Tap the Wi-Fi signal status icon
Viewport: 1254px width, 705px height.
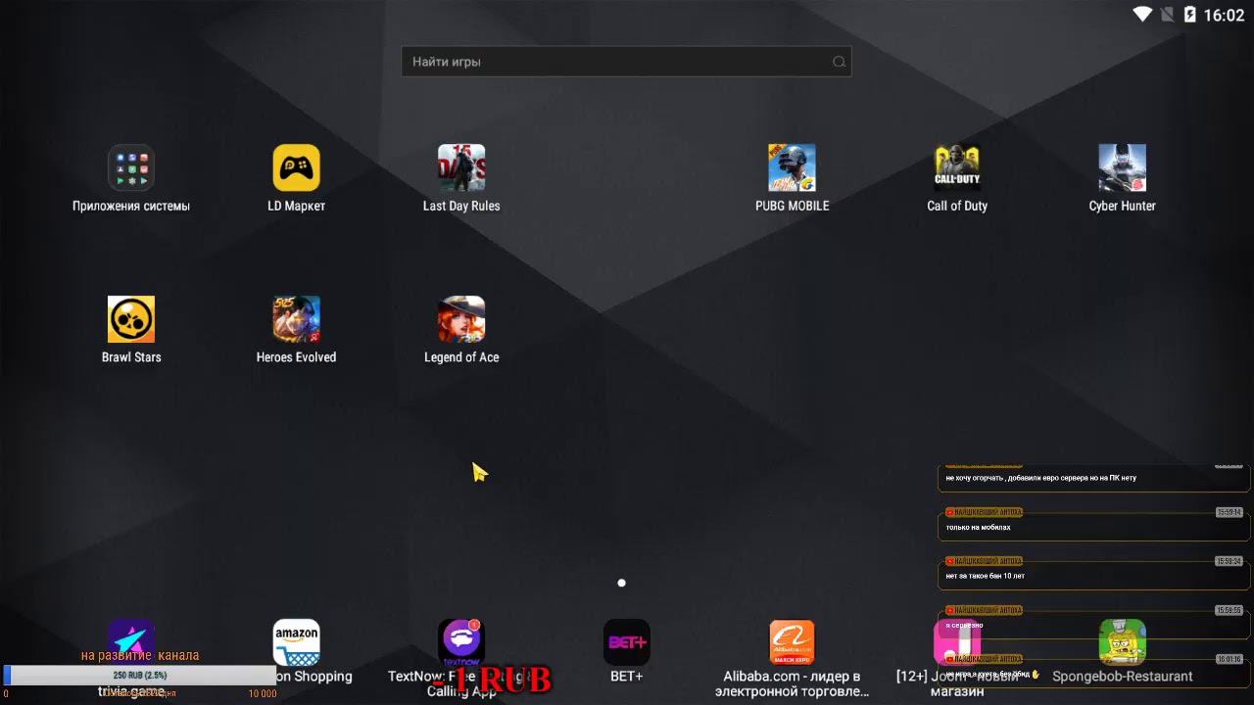(x=1142, y=15)
